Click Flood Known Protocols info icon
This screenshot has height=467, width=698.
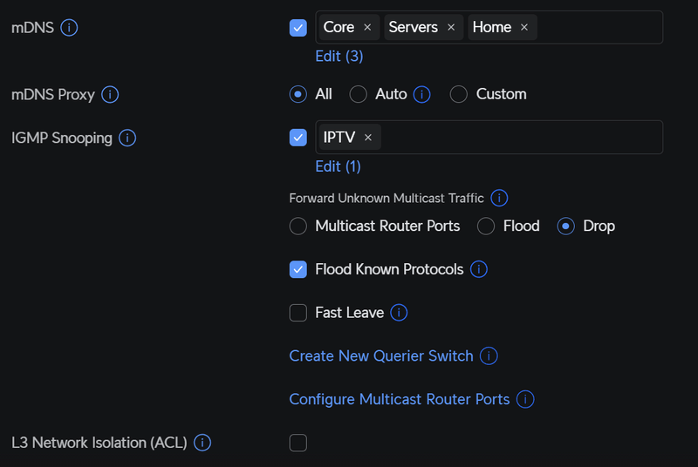479,269
